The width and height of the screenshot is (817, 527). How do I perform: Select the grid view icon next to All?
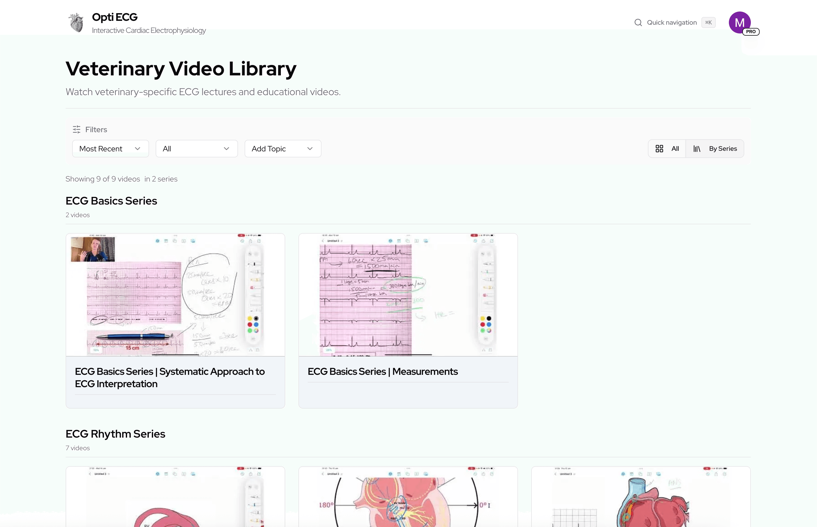[x=660, y=148]
